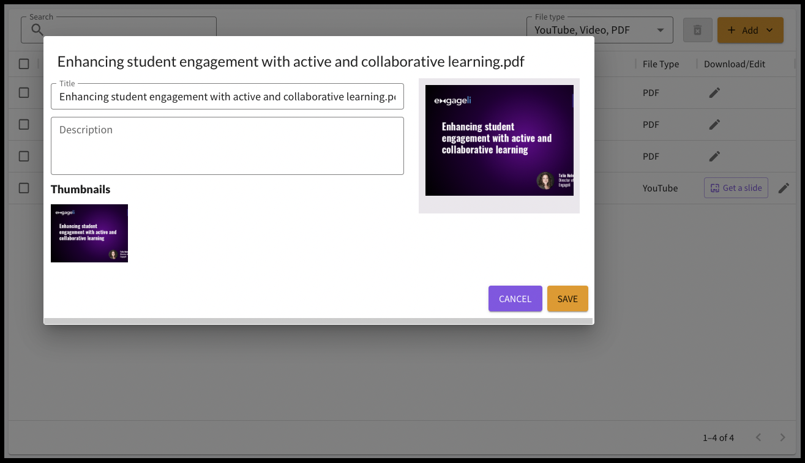Click the Description text area
The image size is (805, 463).
point(227,146)
